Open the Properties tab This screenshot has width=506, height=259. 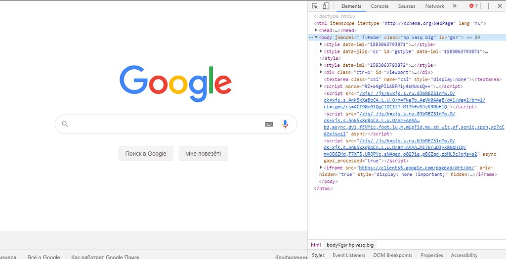click(x=432, y=255)
